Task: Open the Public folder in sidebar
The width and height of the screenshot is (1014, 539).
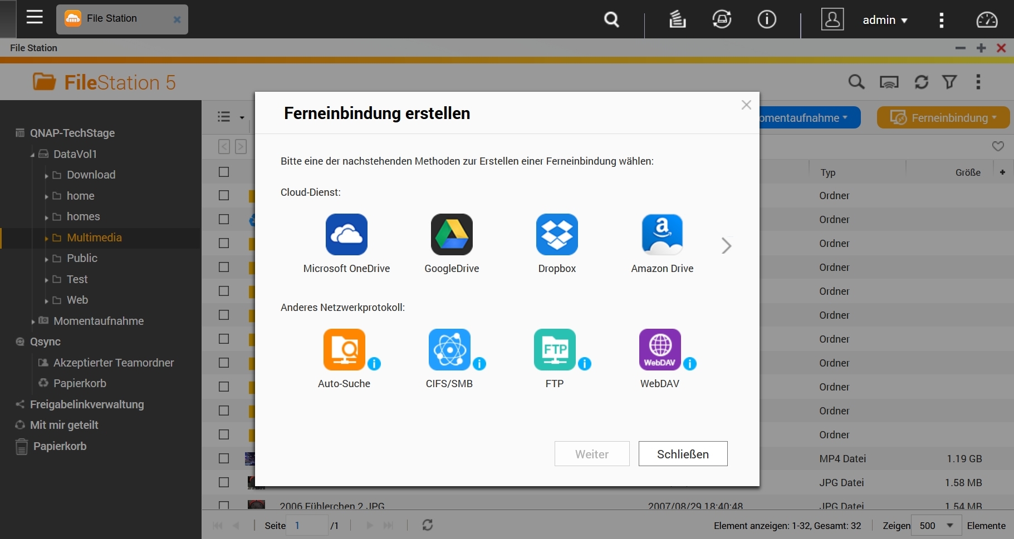Action: click(82, 258)
